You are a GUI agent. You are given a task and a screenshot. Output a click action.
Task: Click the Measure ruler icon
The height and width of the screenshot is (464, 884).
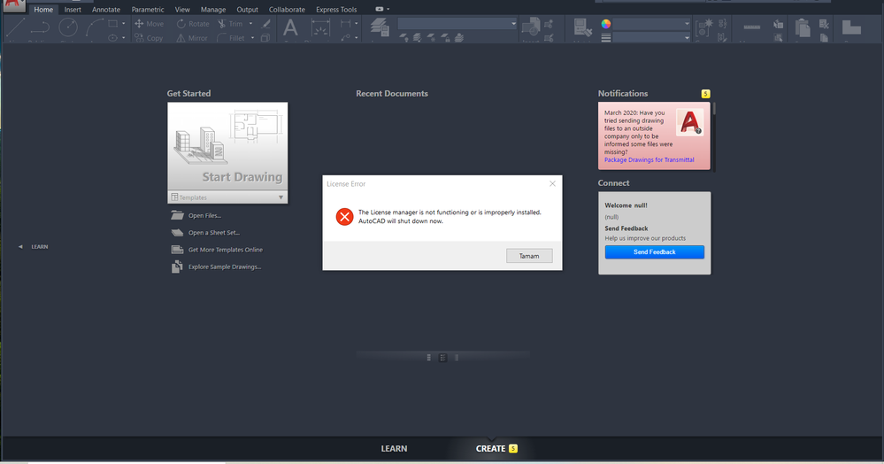pyautogui.click(x=751, y=28)
